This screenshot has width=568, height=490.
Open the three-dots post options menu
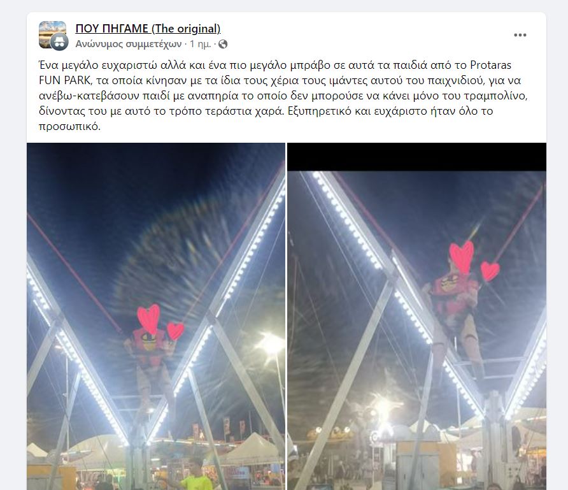(x=520, y=35)
